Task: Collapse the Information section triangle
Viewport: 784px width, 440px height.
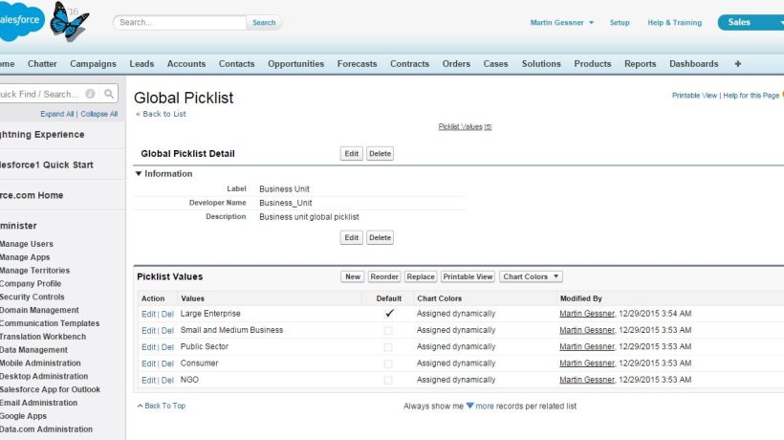Action: coord(139,174)
